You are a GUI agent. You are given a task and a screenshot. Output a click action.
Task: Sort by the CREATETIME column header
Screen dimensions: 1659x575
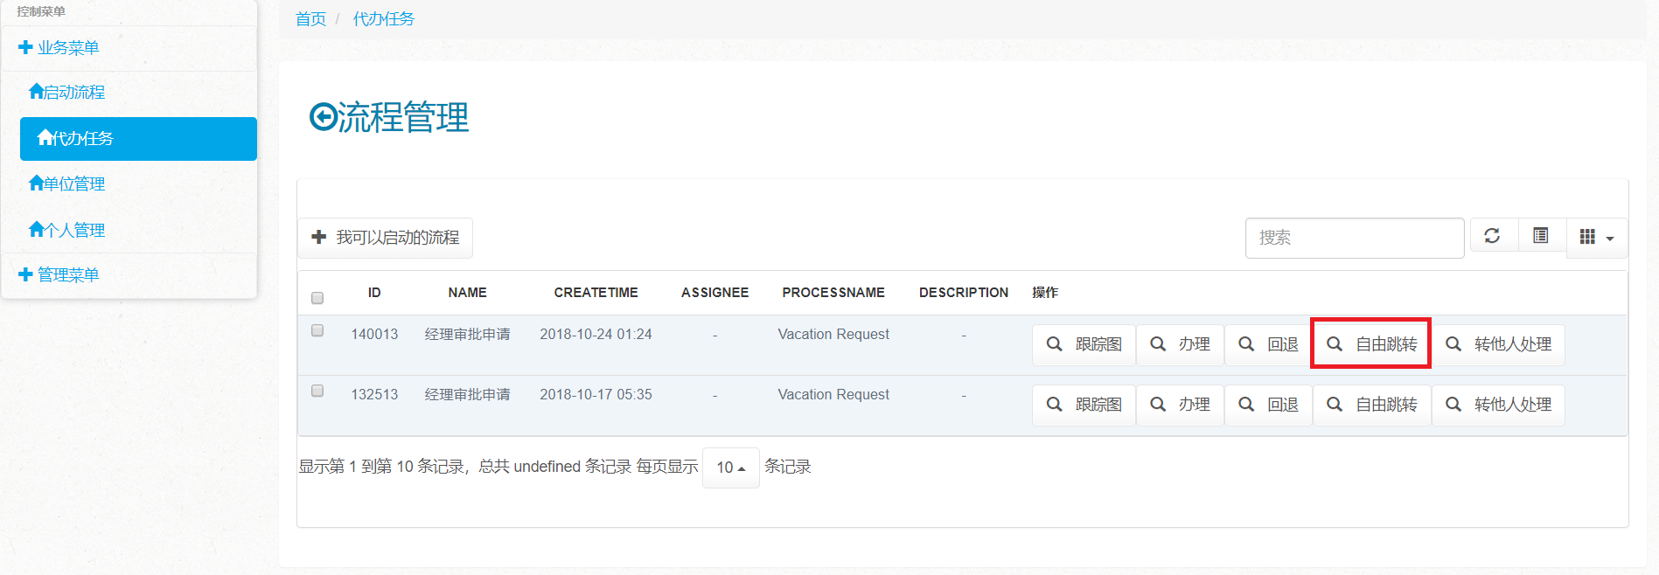coord(596,293)
